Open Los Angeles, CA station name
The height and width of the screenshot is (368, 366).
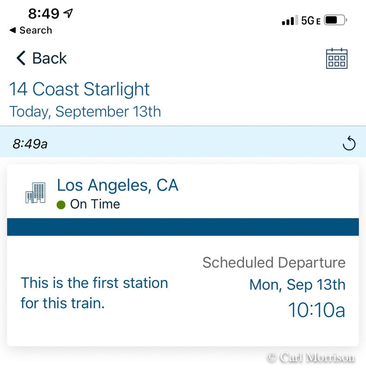(117, 185)
